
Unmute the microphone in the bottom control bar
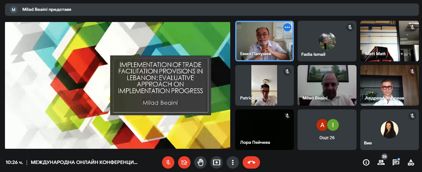pos(168,162)
